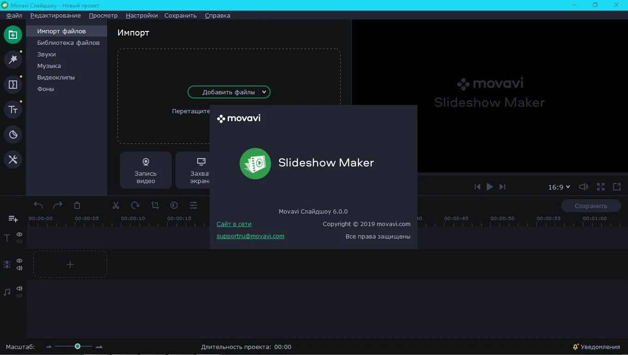Select the scissors split tool
The image size is (628, 355).
tap(116, 205)
